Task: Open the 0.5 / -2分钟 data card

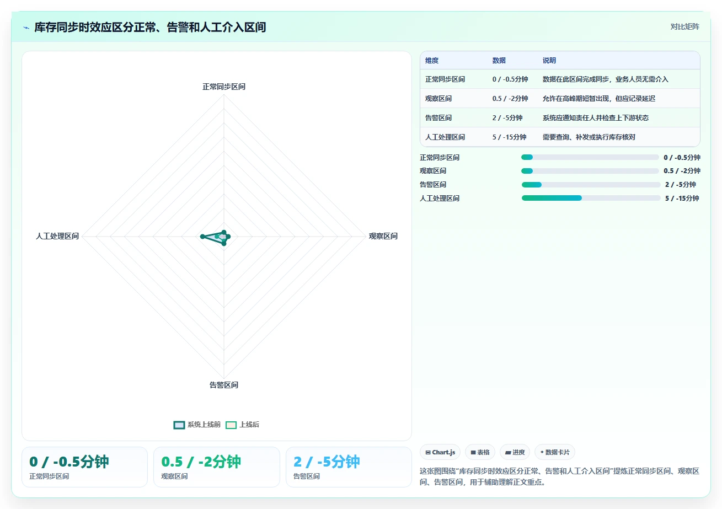Action: (x=217, y=467)
